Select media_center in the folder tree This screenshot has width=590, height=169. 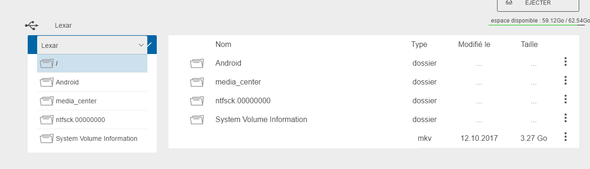[92, 101]
